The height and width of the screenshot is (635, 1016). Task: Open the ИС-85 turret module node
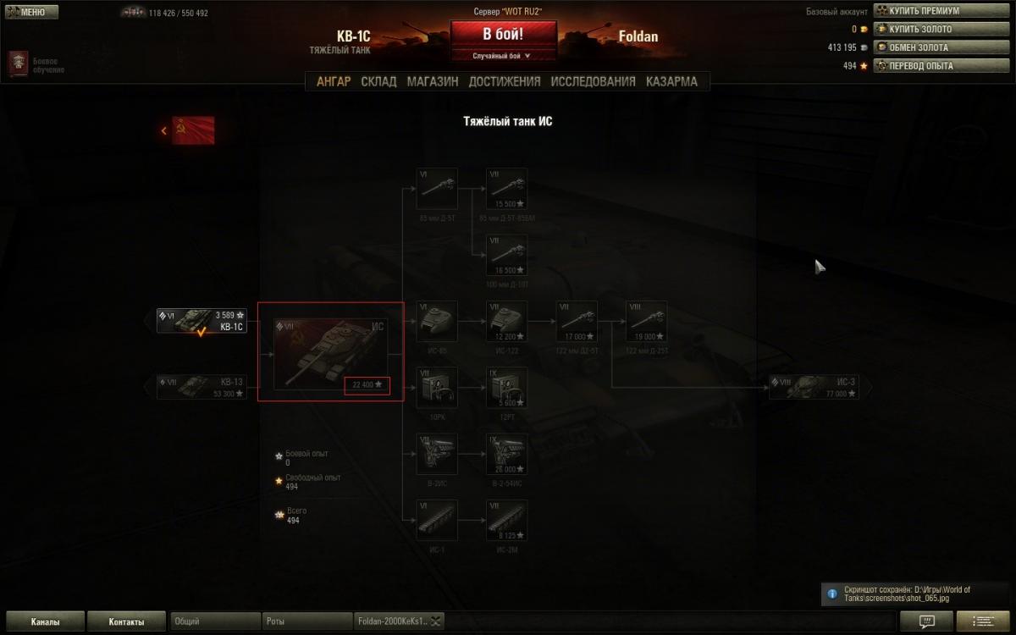point(437,322)
